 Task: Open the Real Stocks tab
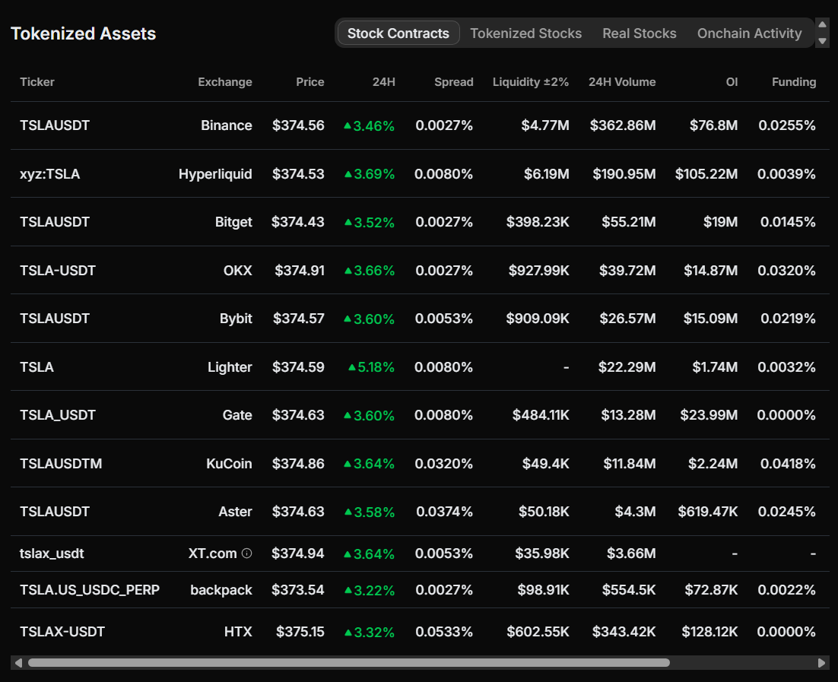640,33
